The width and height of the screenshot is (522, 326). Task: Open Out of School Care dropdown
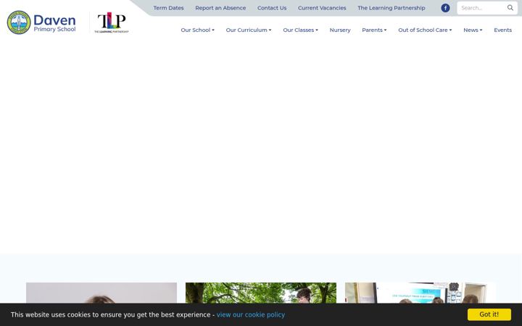tap(425, 30)
